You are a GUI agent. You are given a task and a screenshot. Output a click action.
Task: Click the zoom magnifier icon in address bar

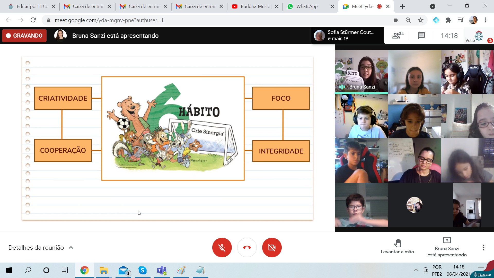click(408, 20)
